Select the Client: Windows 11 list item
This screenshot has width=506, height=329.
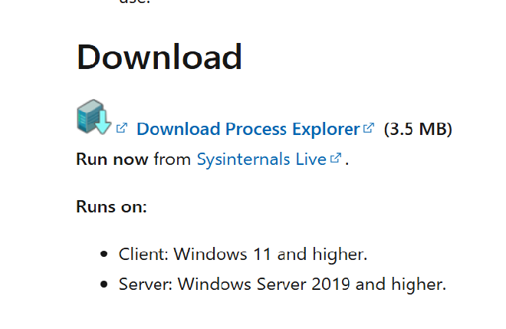pyautogui.click(x=243, y=254)
